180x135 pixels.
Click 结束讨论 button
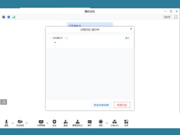[x=122, y=105]
